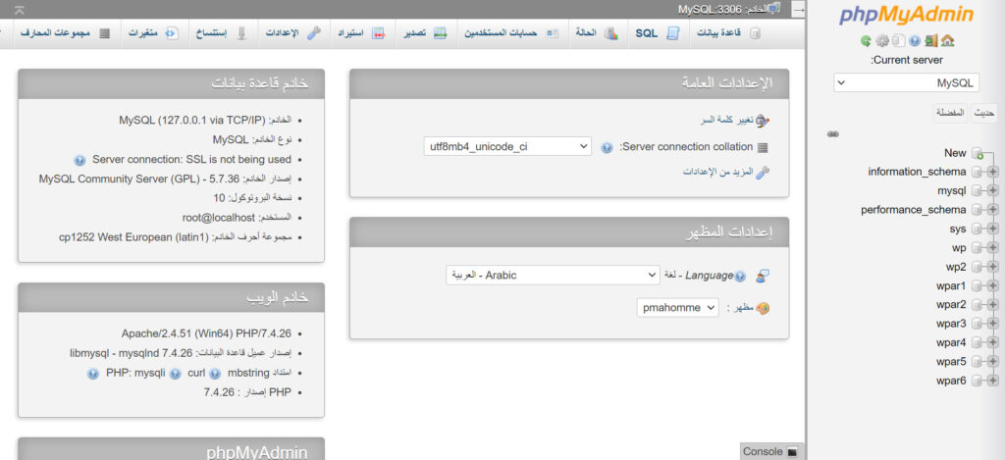Click the chain link icon above the database tree

(833, 134)
